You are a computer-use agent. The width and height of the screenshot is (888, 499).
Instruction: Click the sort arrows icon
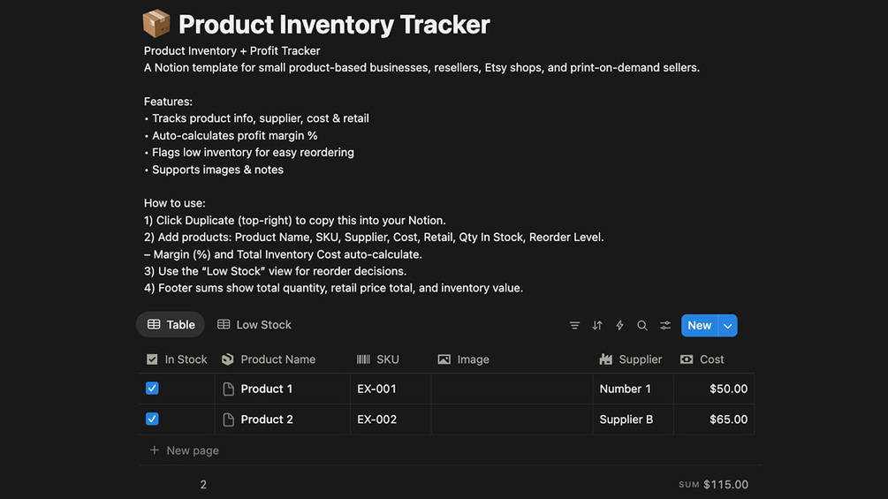click(x=597, y=325)
